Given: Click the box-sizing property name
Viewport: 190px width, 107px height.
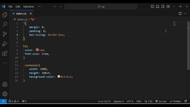Looking at the screenshot, I should click(x=37, y=35).
